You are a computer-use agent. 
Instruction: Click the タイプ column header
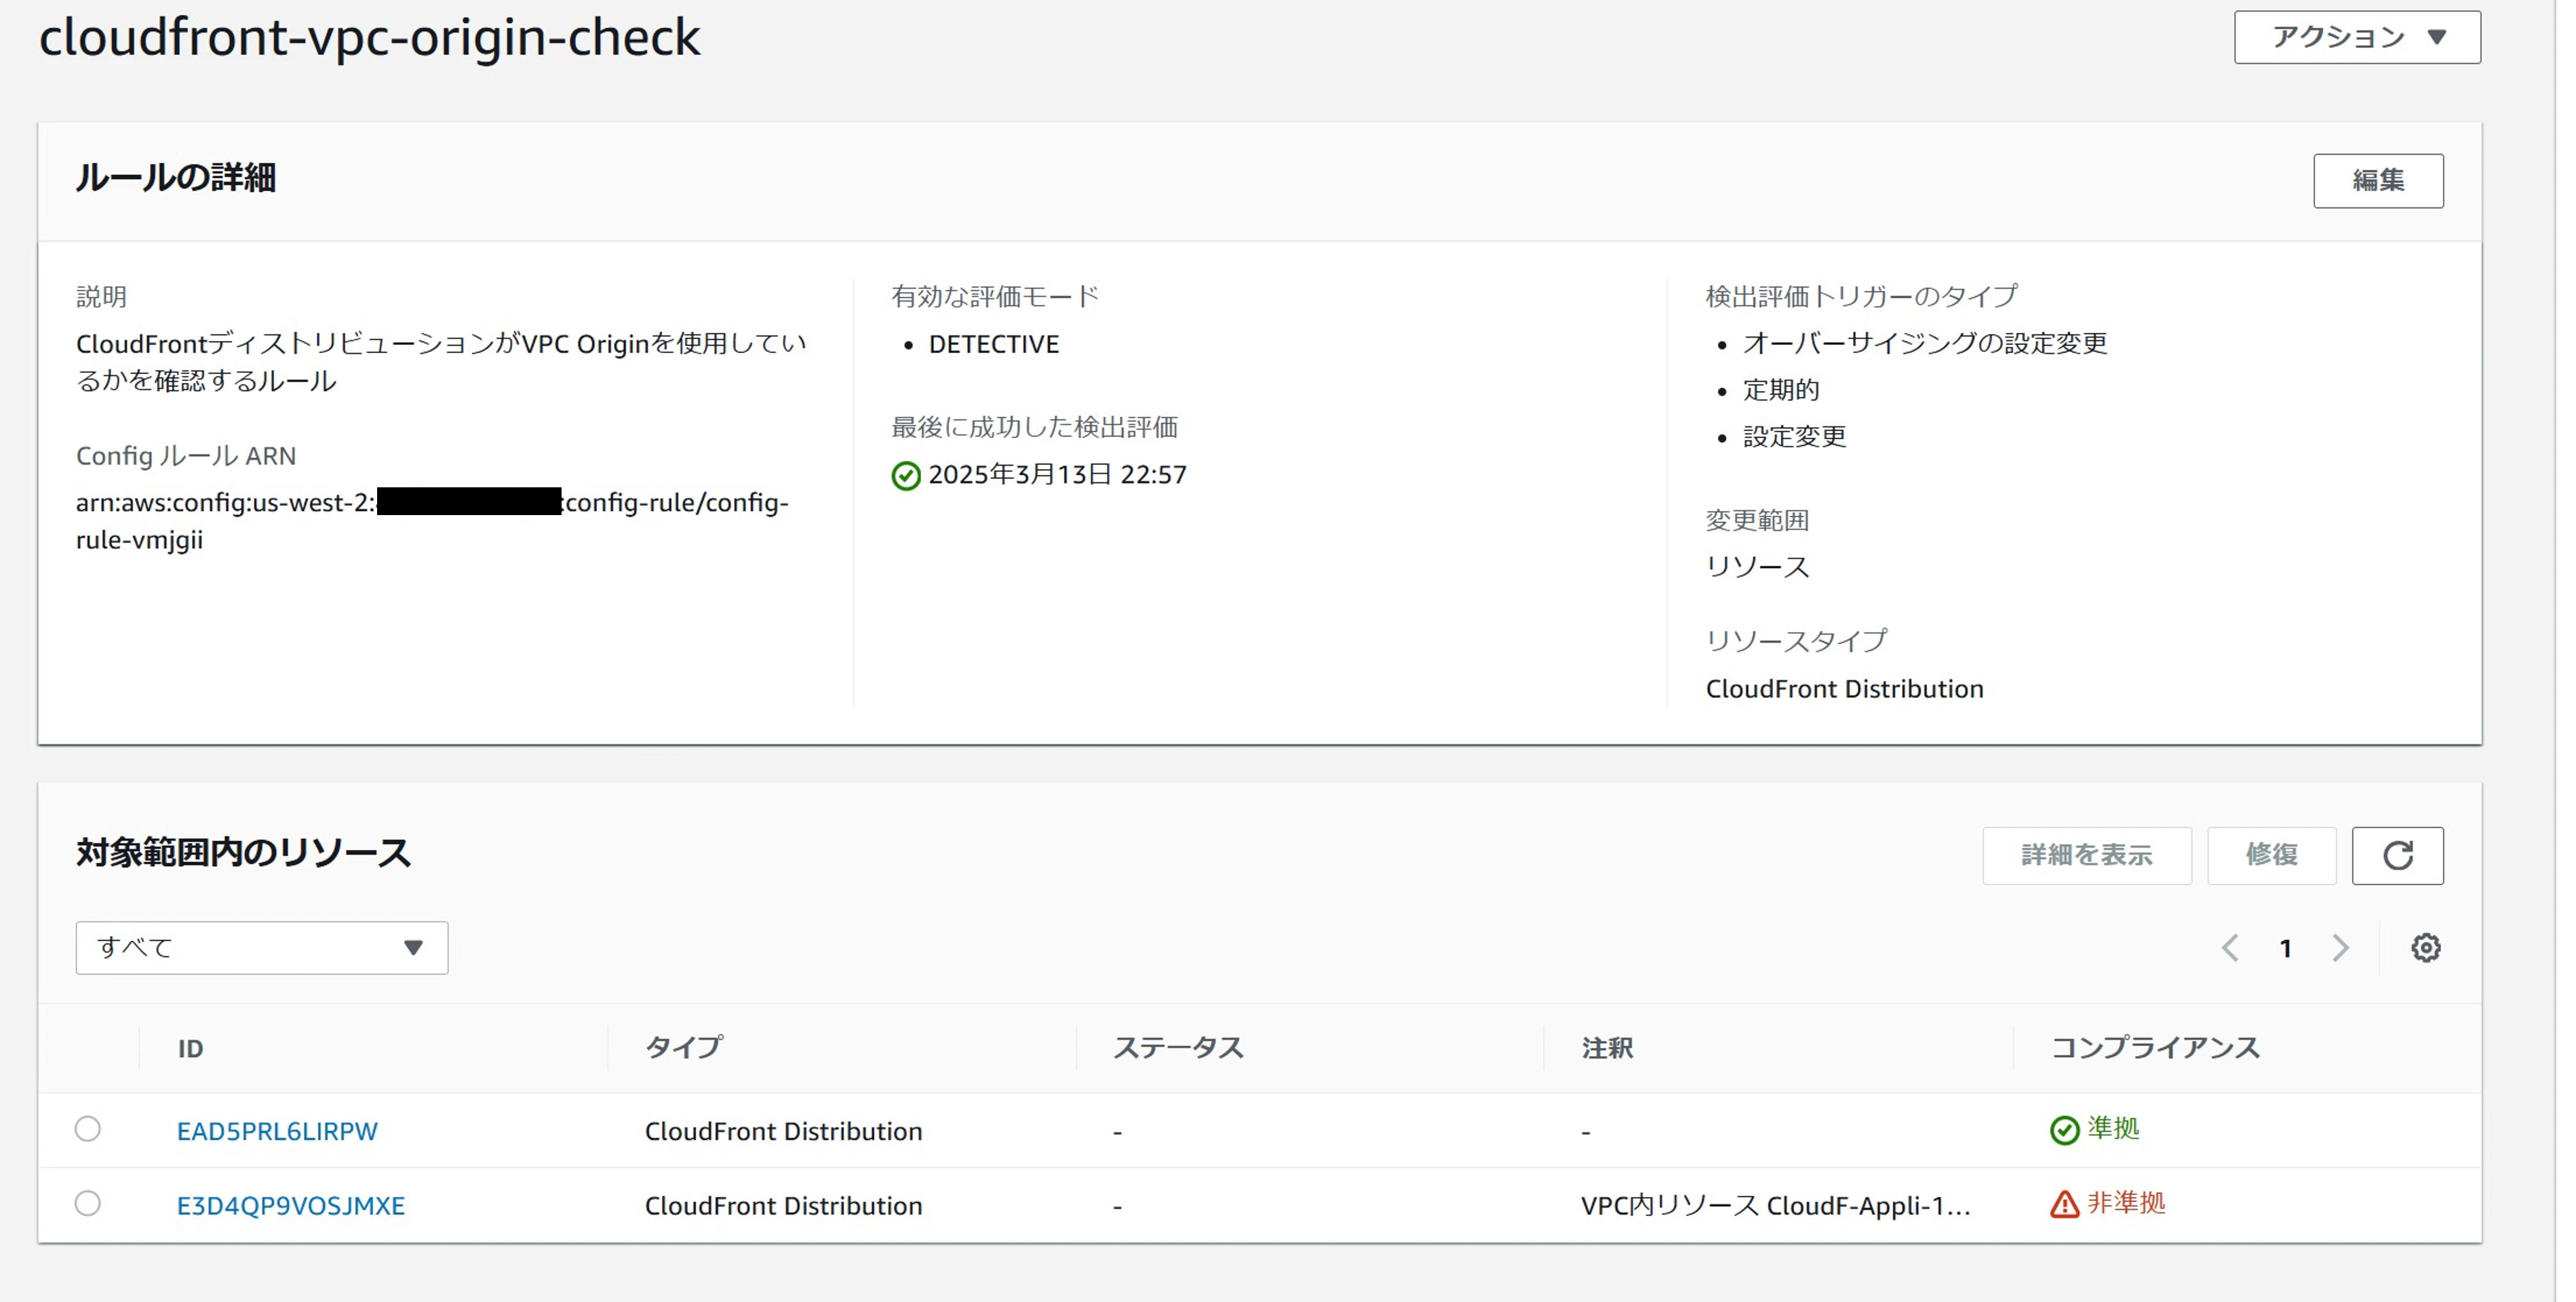point(684,1049)
